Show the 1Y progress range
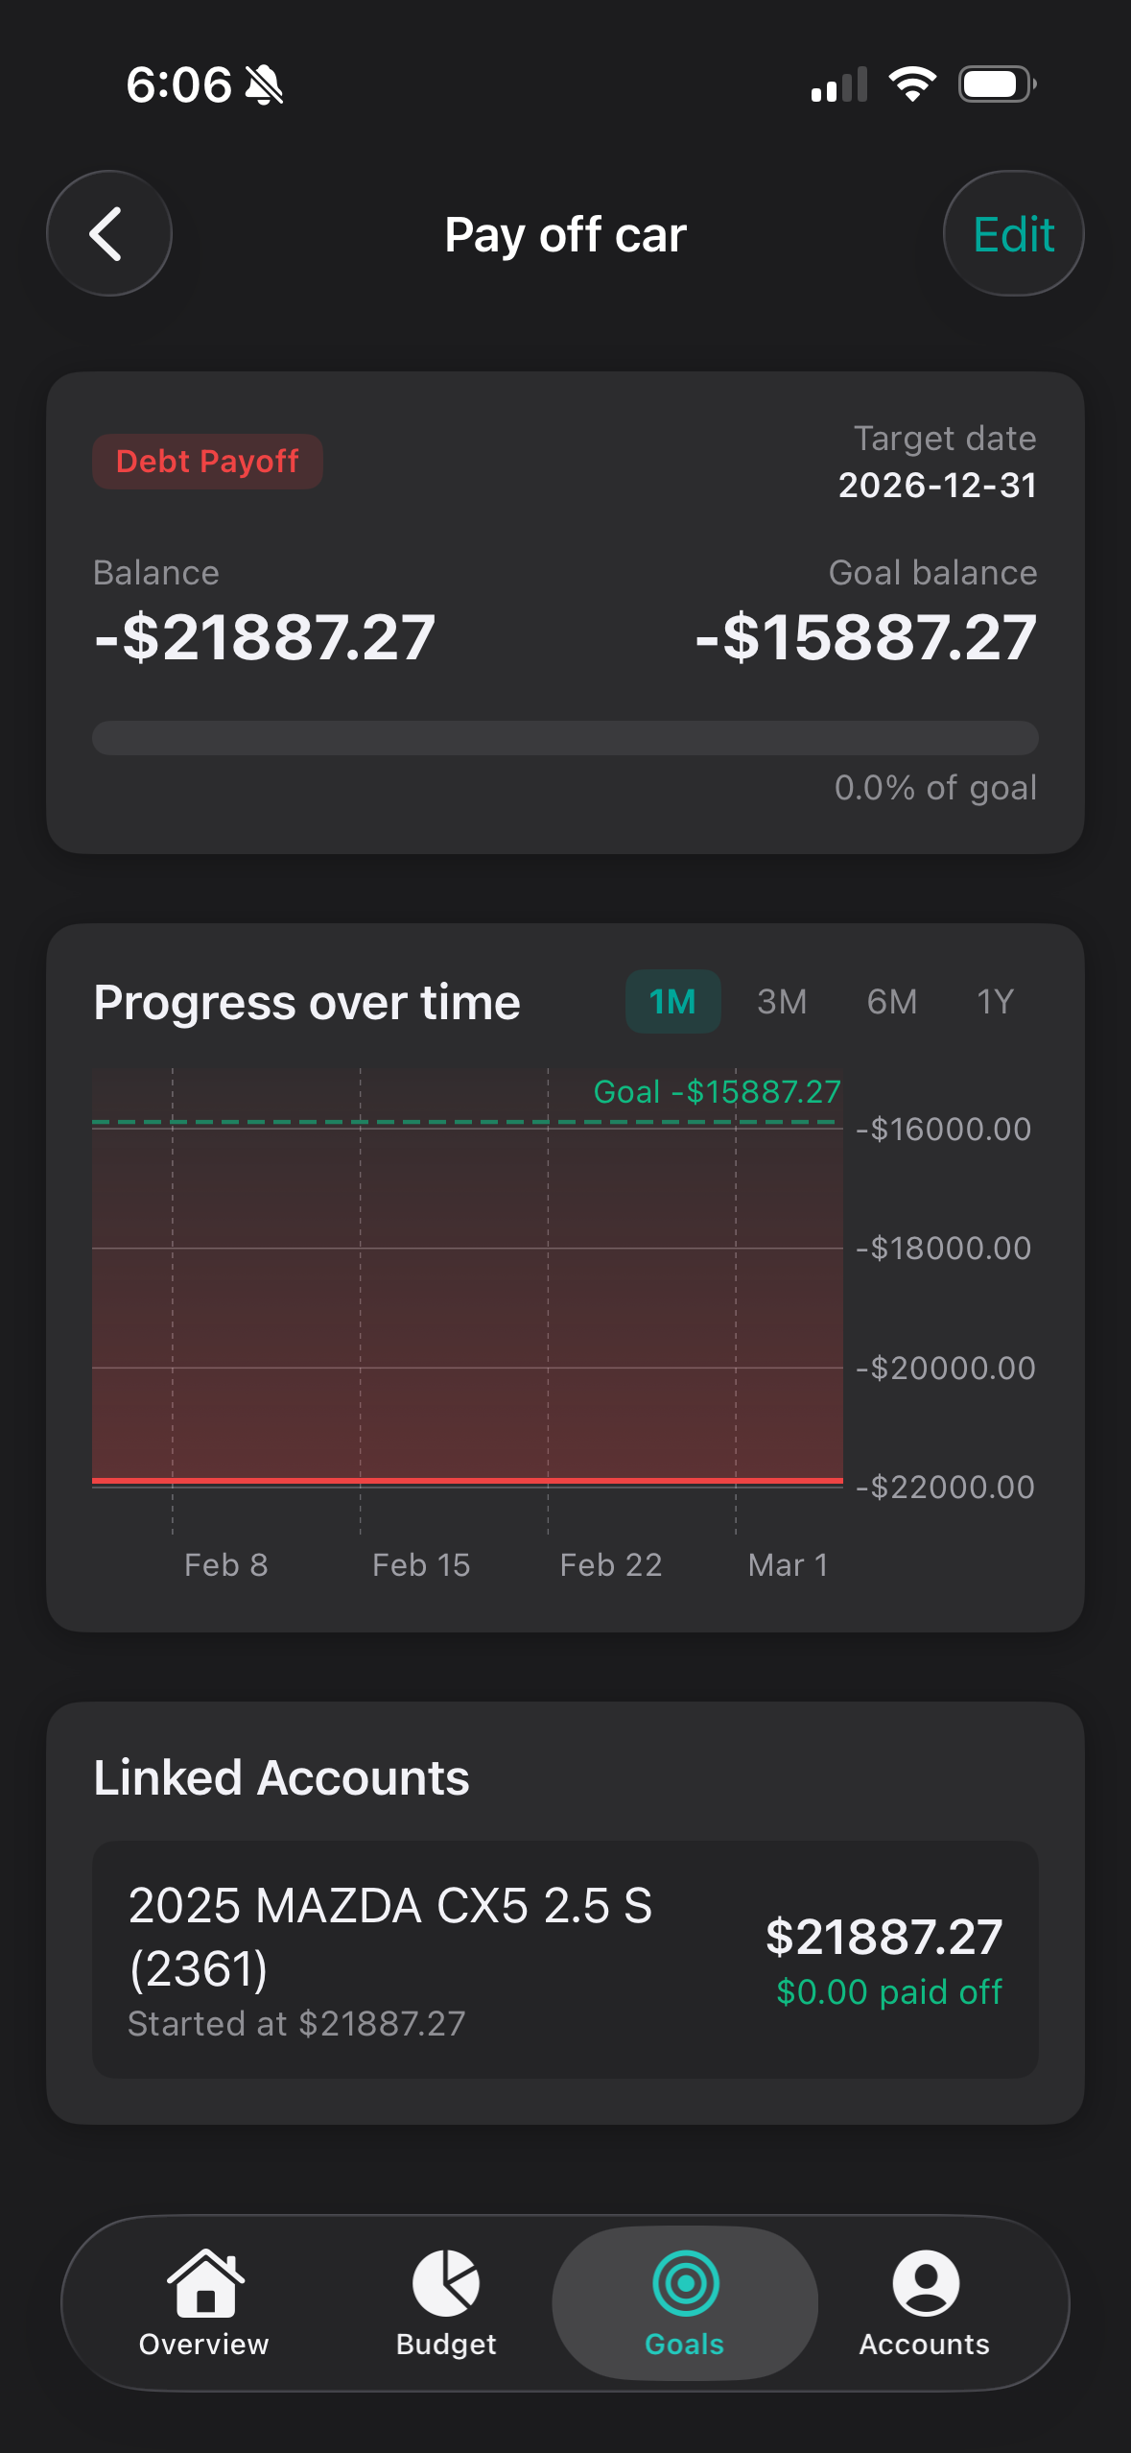This screenshot has width=1131, height=2453. pos(995,1002)
